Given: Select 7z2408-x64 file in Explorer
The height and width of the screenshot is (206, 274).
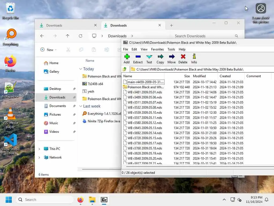Looking at the screenshot, I should coord(93,84).
